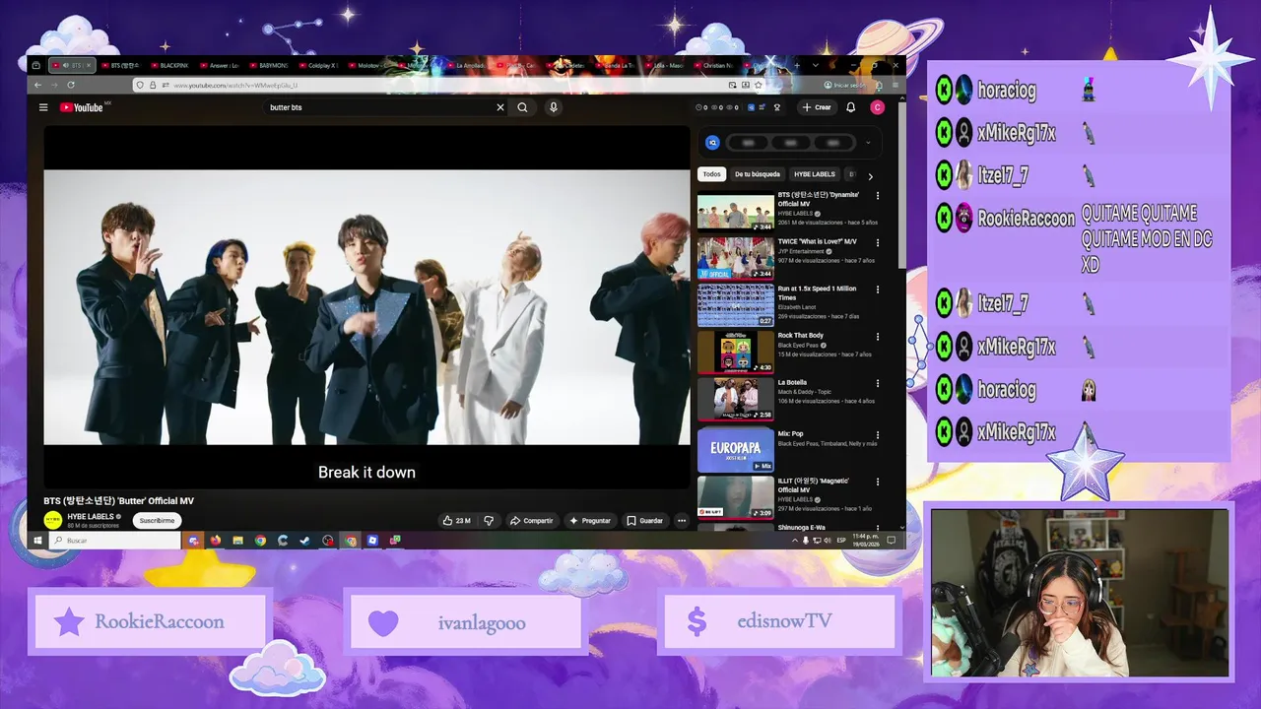1261x709 pixels.
Task: Click the browser address bar URL
Action: click(x=235, y=85)
